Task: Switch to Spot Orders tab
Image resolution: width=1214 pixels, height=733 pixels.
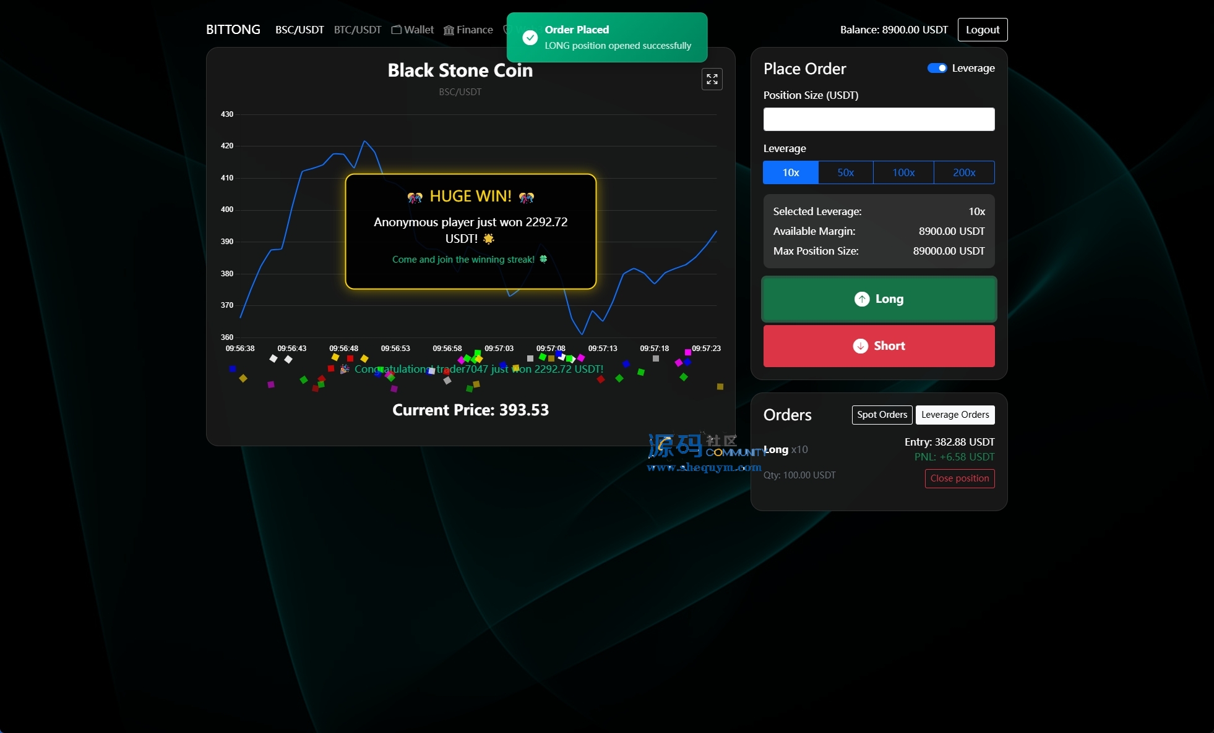Action: (x=882, y=415)
